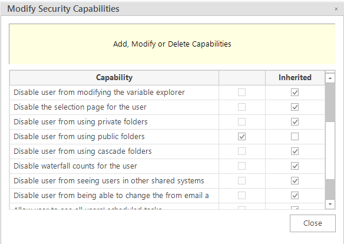Screen dimensions: 344x244
Task: Check inherited box for public folders row
Action: 295,137
